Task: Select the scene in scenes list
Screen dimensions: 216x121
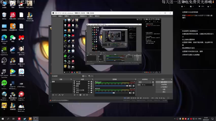Action: tap(62, 82)
